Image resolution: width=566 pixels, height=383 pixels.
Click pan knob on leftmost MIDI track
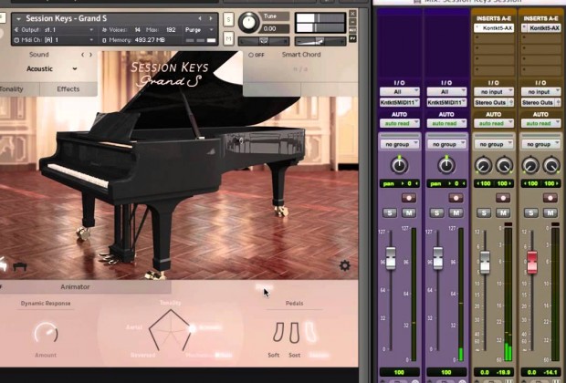click(399, 165)
